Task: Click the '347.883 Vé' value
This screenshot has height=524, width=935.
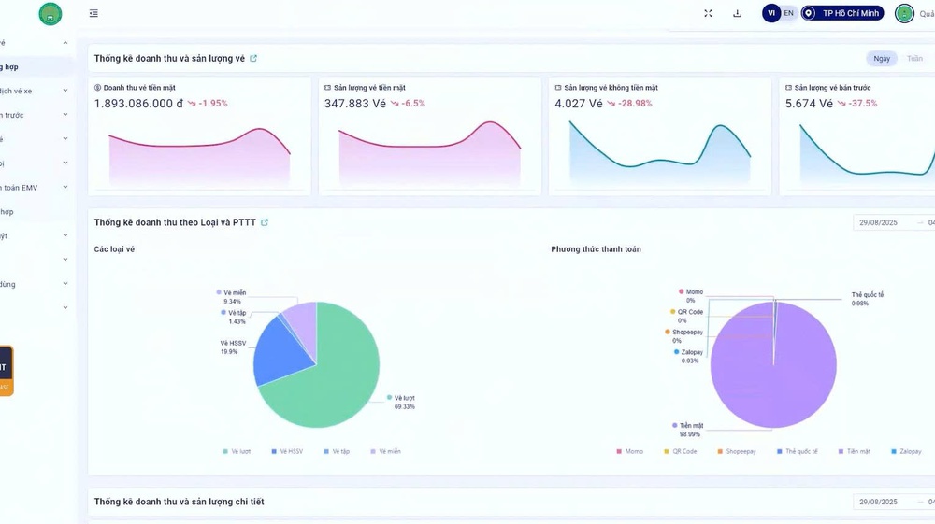Action: 354,104
